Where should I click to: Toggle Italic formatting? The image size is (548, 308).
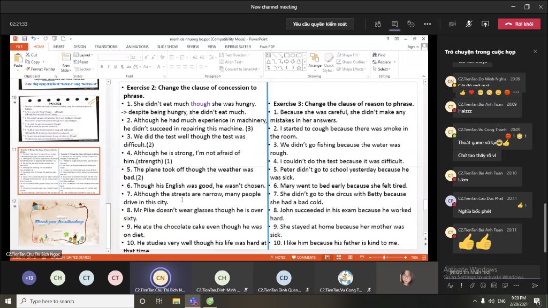pos(108,67)
